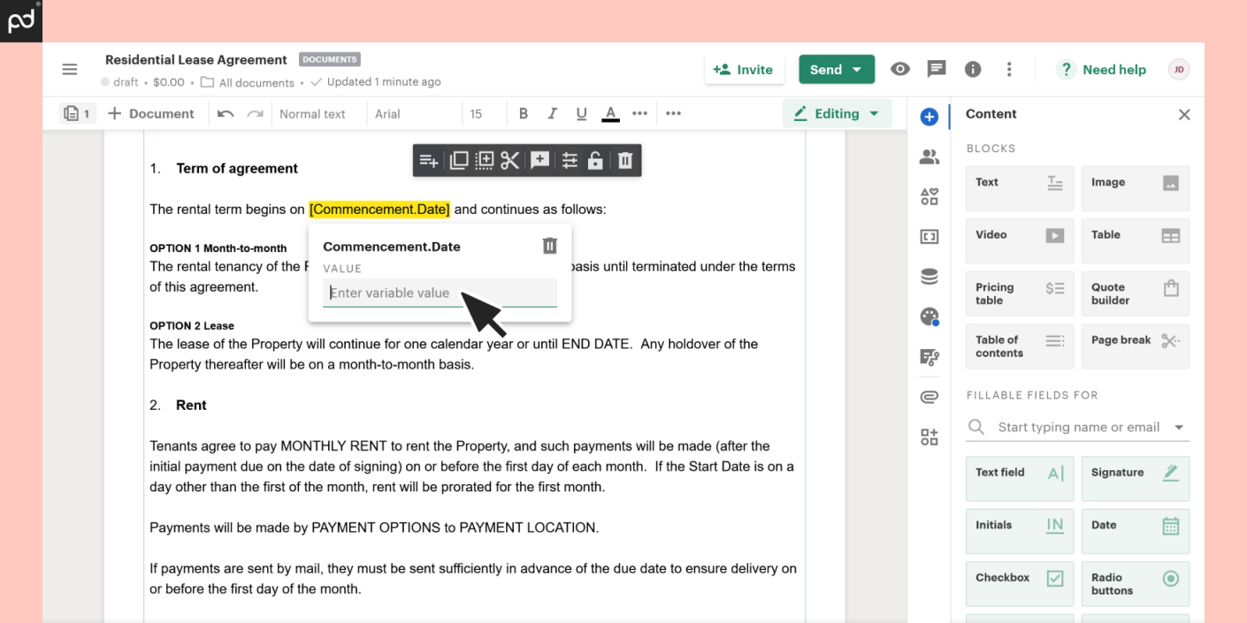Image resolution: width=1247 pixels, height=623 pixels.
Task: Open the design palette icon in sidebar
Action: tap(929, 316)
